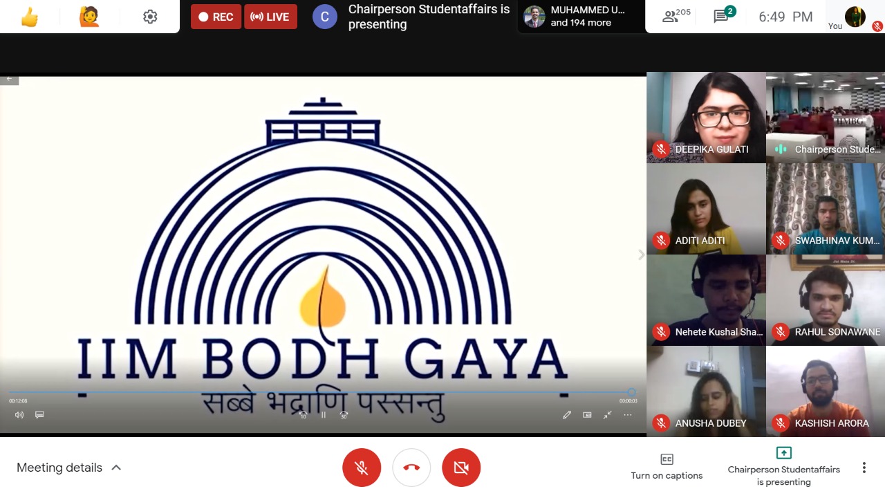Open the three-dot more options menu
The image size is (885, 498).
[x=864, y=468]
